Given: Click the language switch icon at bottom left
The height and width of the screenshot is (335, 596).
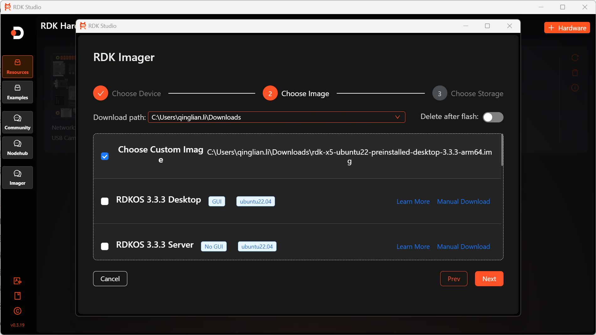Looking at the screenshot, I should pos(18,281).
